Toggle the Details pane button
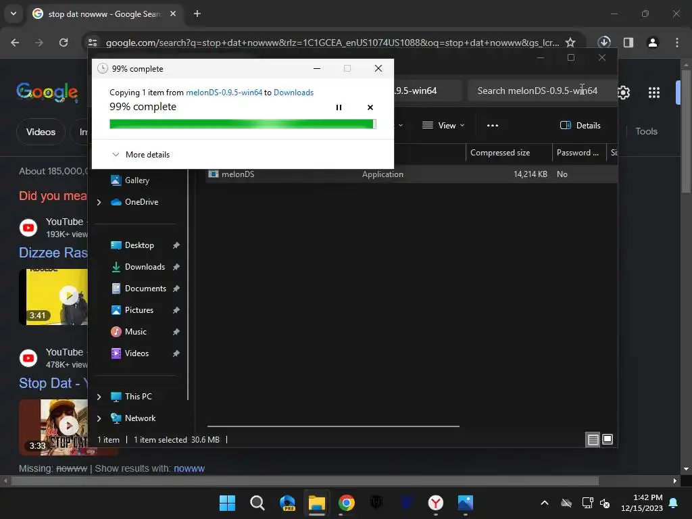 [x=580, y=125]
